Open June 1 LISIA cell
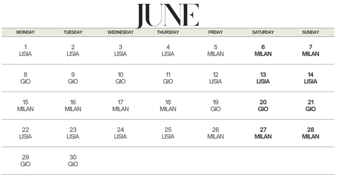338x176 pixels. (25, 50)
